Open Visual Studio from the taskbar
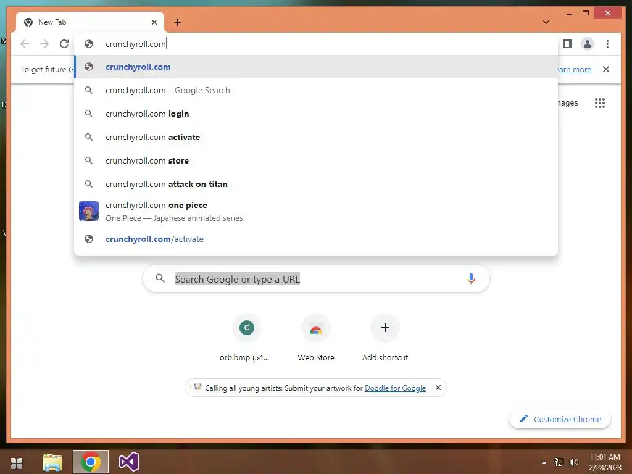Viewport: 632px width, 474px height. pos(129,462)
